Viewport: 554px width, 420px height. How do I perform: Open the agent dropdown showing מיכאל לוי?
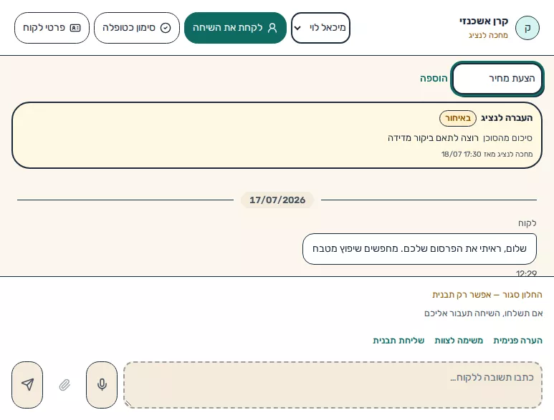[320, 28]
